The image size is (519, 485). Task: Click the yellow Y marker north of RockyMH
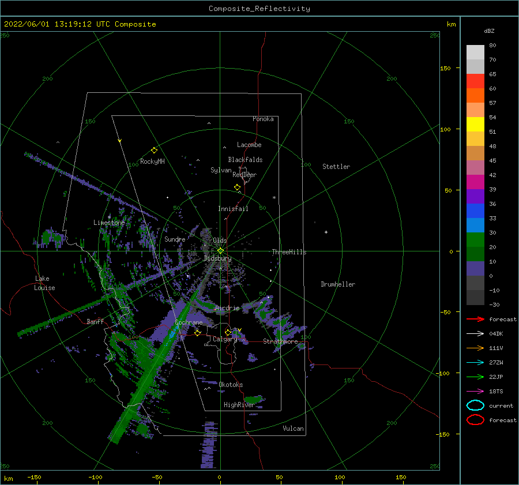tap(120, 141)
